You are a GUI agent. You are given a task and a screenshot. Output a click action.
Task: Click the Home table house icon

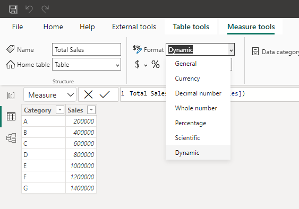(11, 64)
